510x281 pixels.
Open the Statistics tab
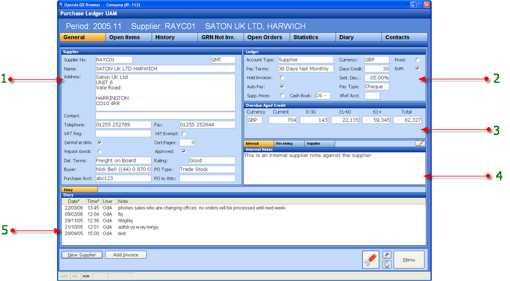(x=312, y=37)
